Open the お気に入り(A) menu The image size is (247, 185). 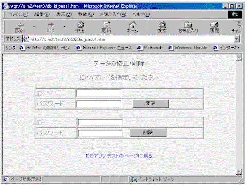113,14
